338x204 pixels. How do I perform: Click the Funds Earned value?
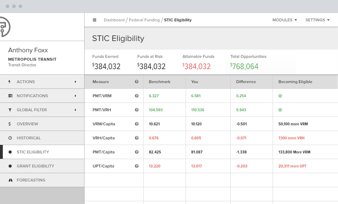tap(106, 66)
